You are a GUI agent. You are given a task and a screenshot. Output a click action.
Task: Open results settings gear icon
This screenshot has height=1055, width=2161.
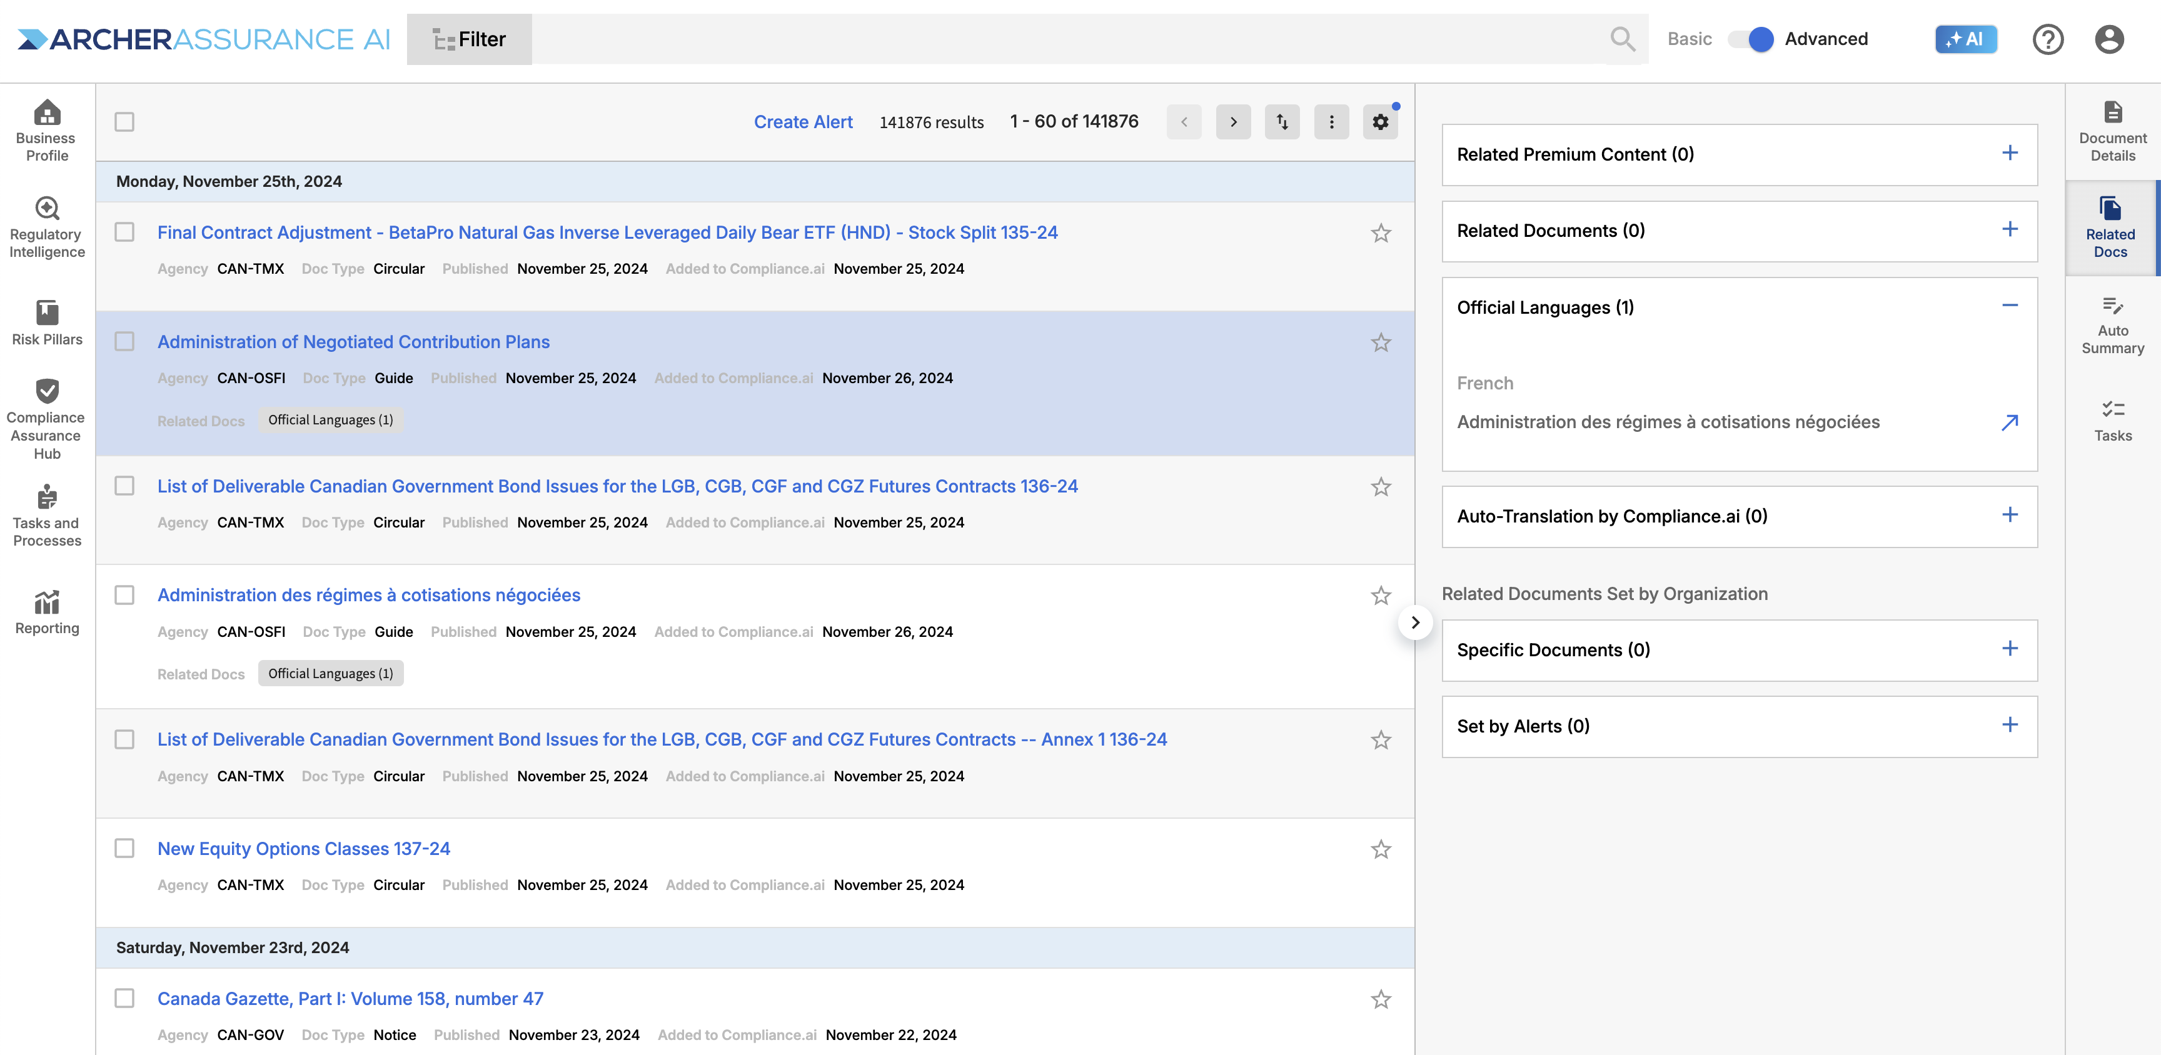point(1380,122)
